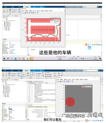Screen dimensions: 106x123
Task: Click Save icon in top Figure 1 toolbar
Action: point(25,13)
